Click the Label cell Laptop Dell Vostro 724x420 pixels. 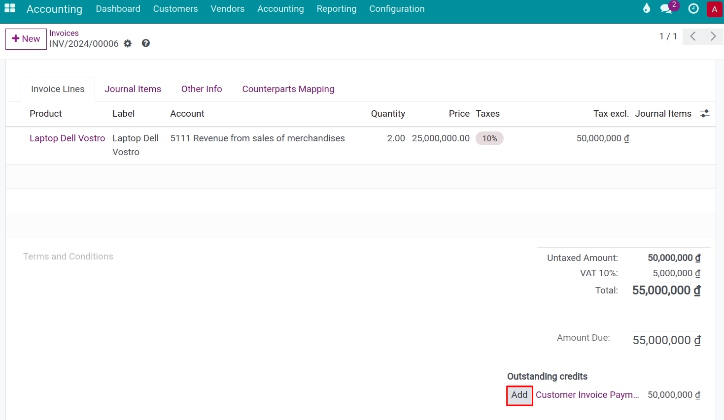(x=136, y=145)
